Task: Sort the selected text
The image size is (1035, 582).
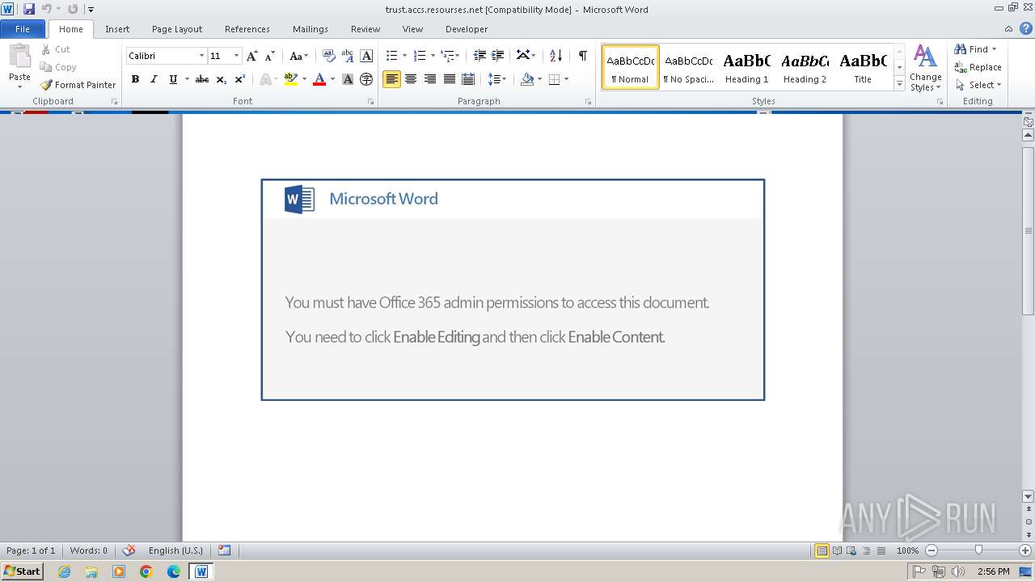Action: coord(556,56)
